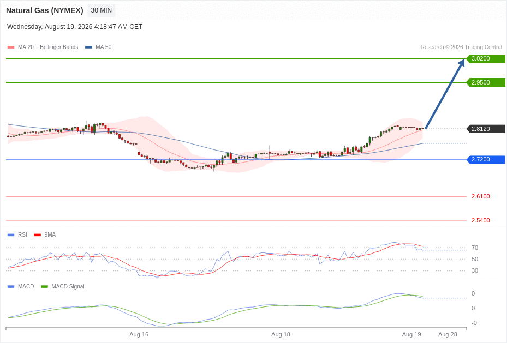This screenshot has height=343, width=507.
Task: Click the MACD Signal legend label
Action: point(68,286)
